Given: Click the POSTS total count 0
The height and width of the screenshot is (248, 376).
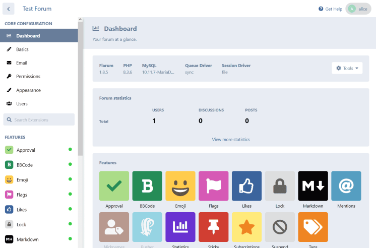Looking at the screenshot, I should (247, 120).
